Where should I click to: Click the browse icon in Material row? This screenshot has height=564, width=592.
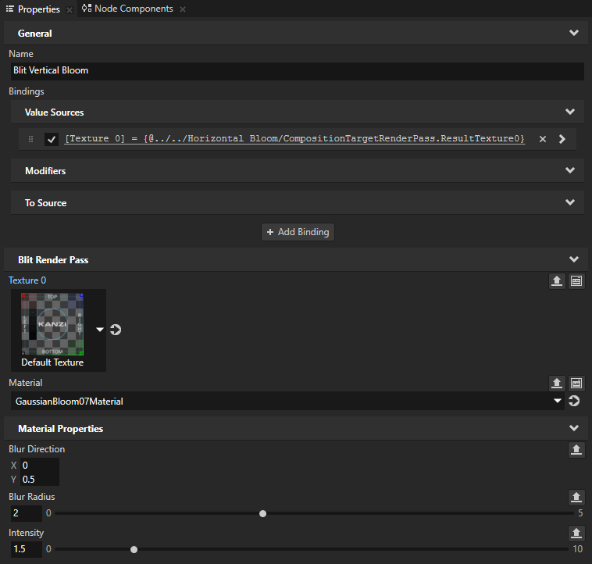[576, 383]
